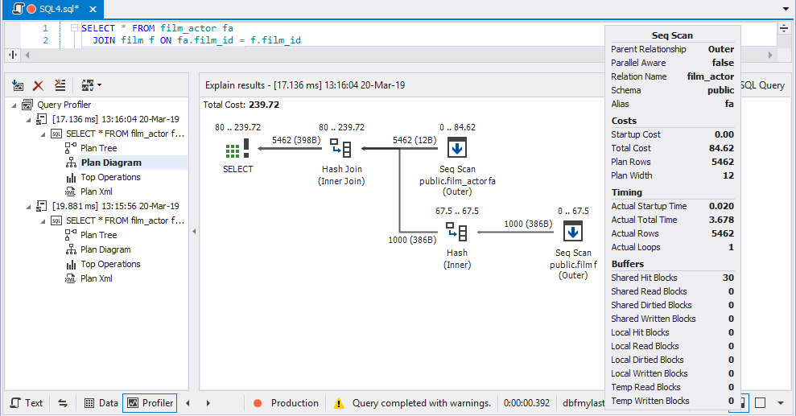Image resolution: width=796 pixels, height=416 pixels.
Task: Click the editor split handle icon left of scrollbar
Action: point(13,55)
